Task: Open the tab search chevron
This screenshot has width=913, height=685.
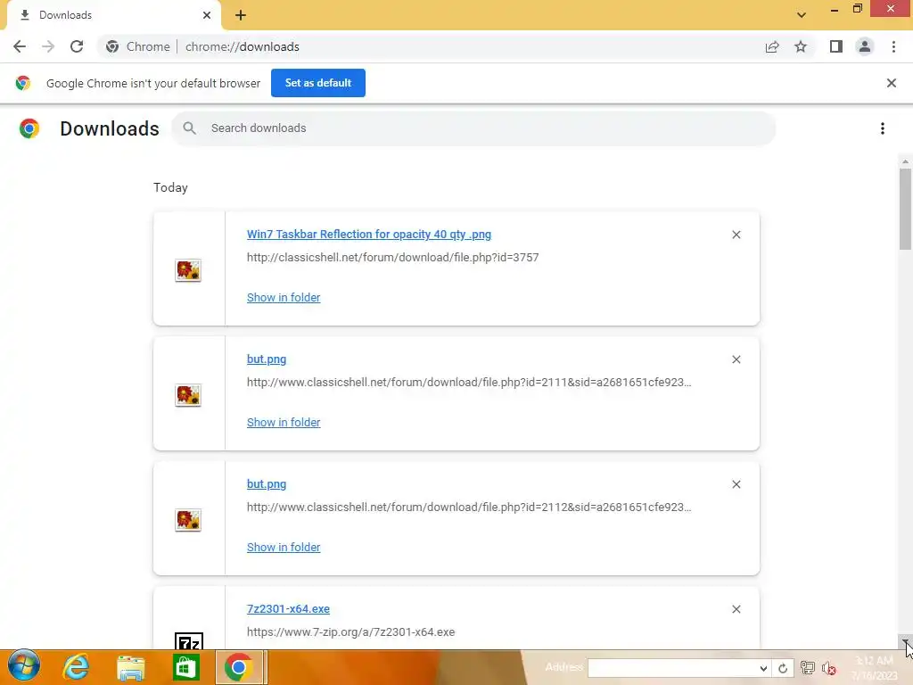Action: click(802, 15)
